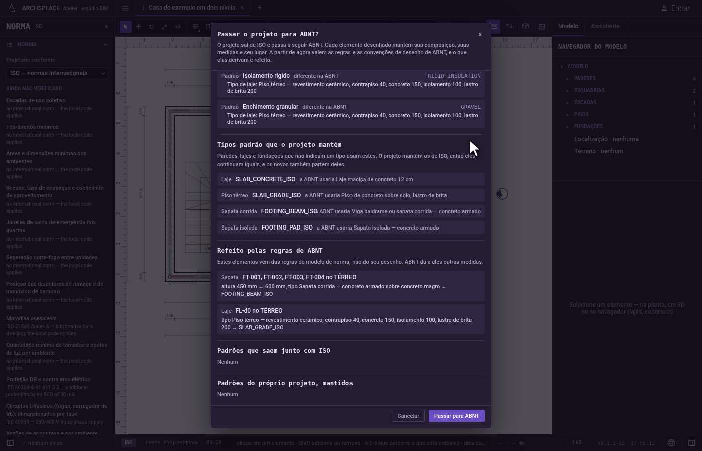Confirm with the Passar para ABNT button
The image size is (702, 451).
[x=456, y=416]
